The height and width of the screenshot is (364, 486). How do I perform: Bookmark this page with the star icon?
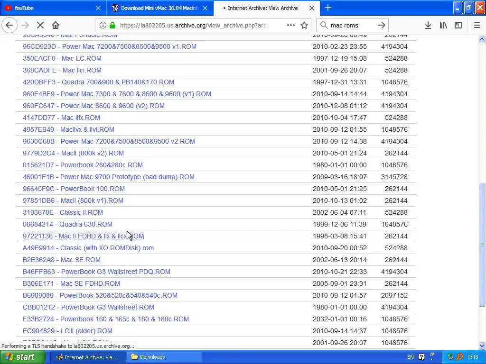(x=304, y=26)
